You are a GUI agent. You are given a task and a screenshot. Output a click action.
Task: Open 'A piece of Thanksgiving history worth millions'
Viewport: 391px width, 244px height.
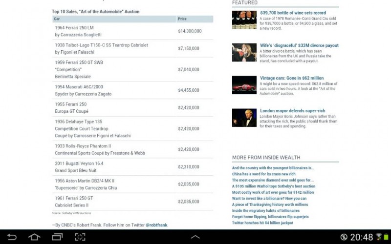click(x=270, y=204)
